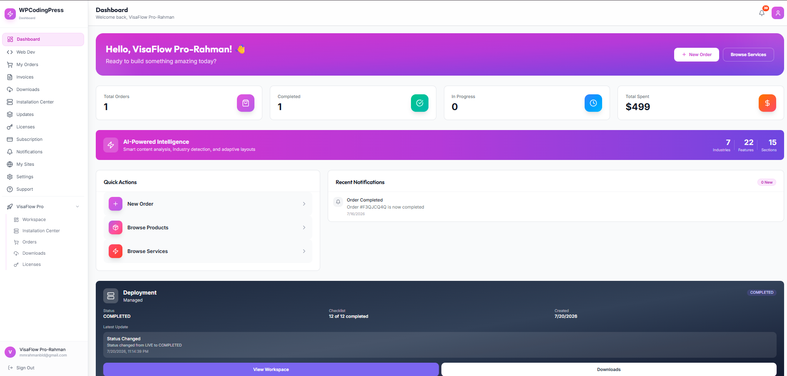787x376 pixels.
Task: Click the COMPLETED status badge in Deployment
Action: pos(762,292)
